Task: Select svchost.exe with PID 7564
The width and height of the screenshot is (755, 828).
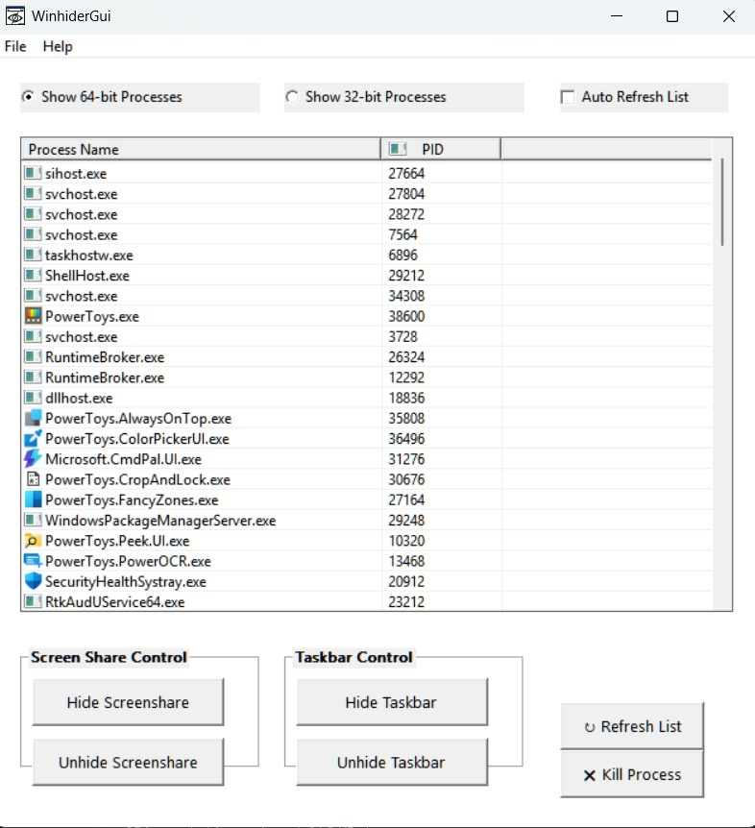Action: coord(367,234)
